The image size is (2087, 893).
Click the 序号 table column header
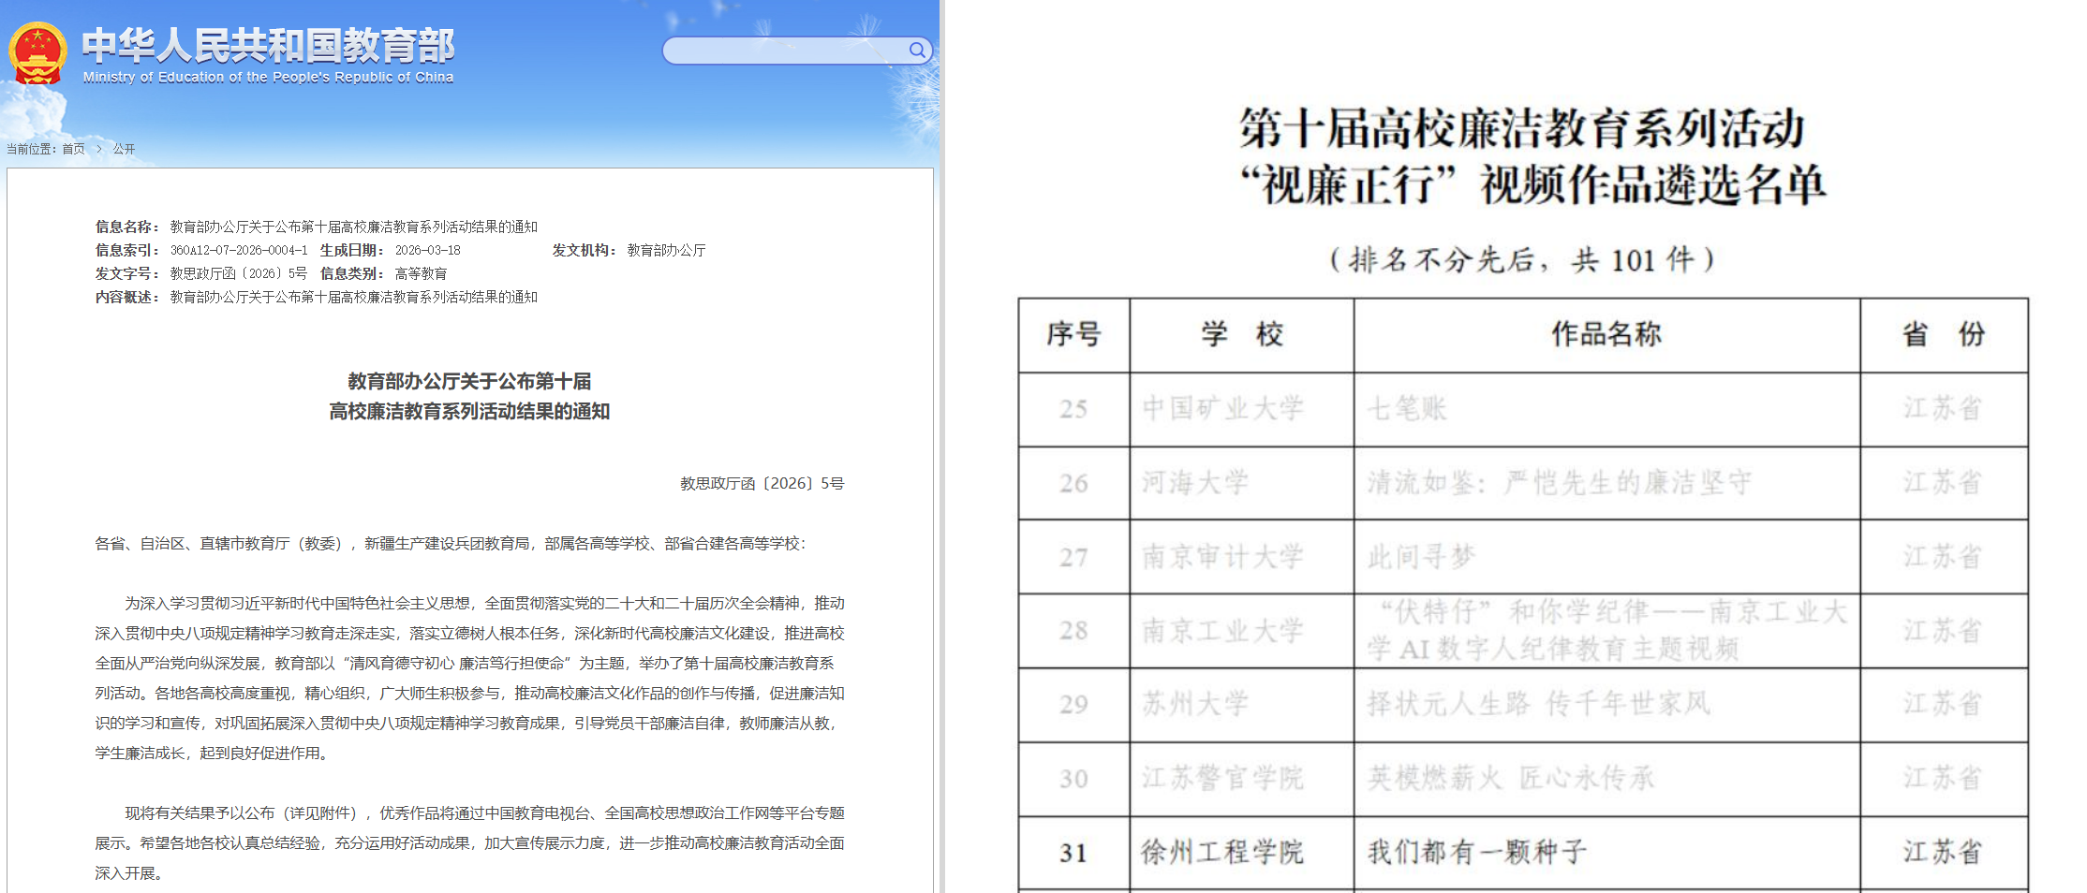(1073, 334)
